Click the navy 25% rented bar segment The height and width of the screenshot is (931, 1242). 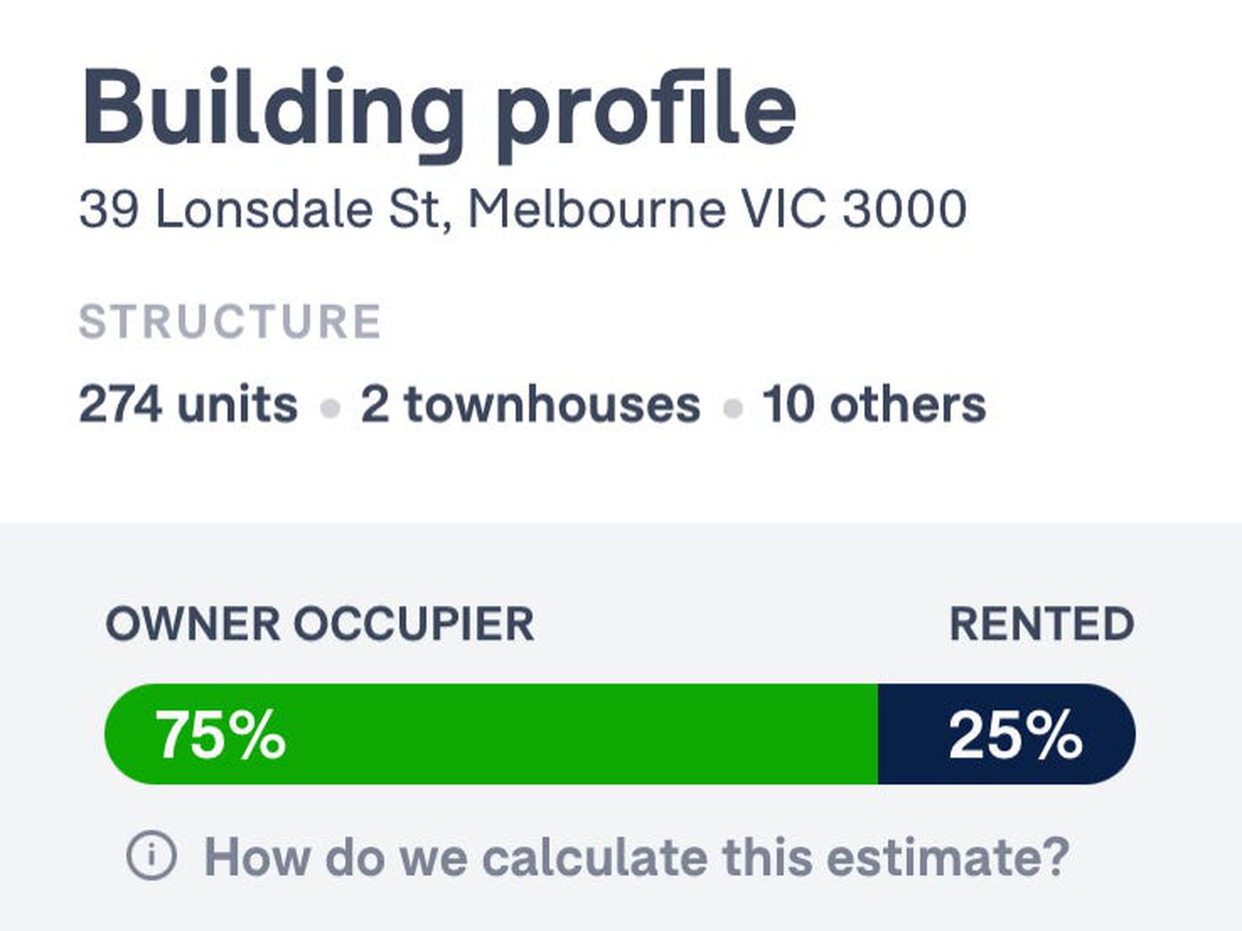pyautogui.click(x=1007, y=734)
